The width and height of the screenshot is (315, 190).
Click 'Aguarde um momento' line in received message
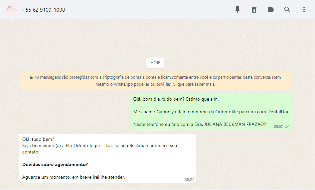click(x=74, y=177)
